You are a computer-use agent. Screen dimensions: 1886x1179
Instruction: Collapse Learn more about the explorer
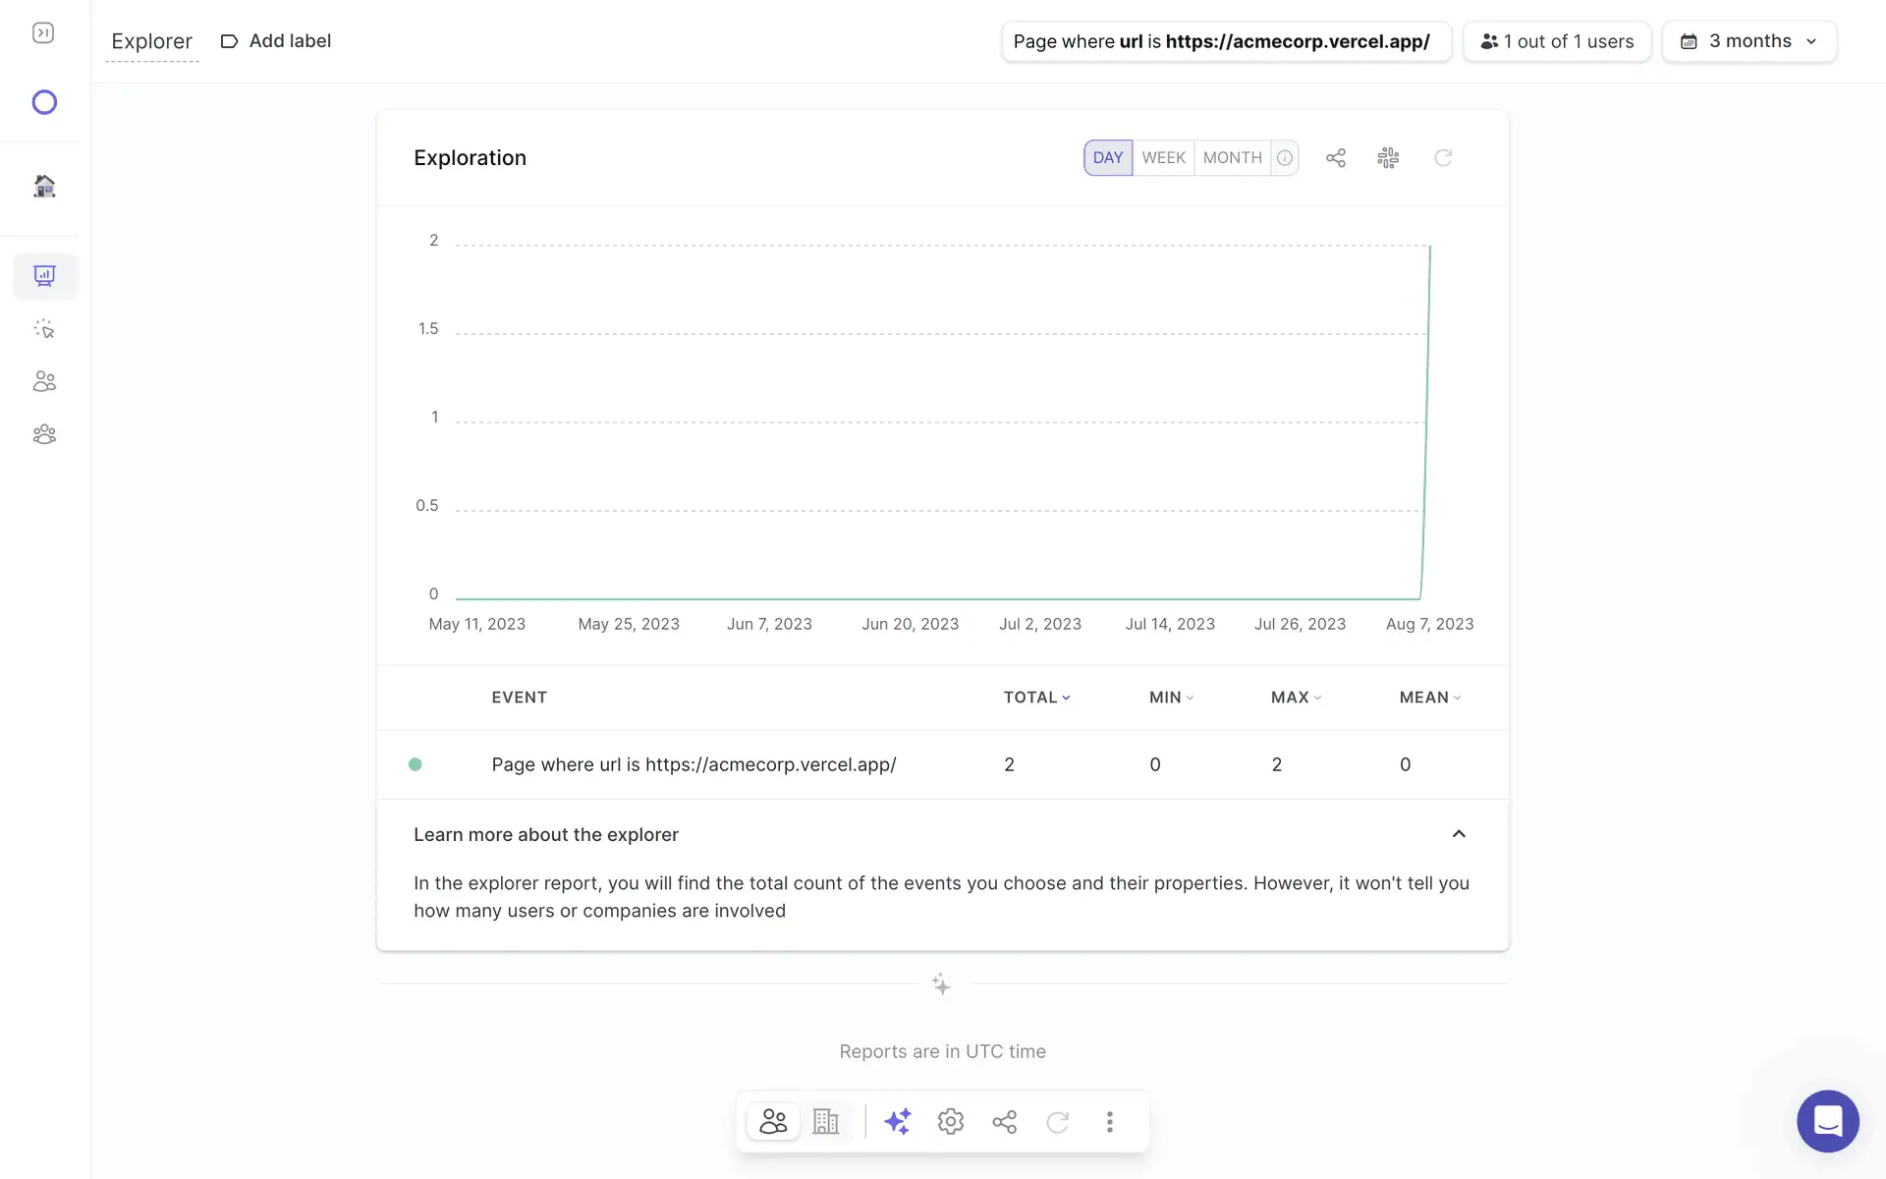pos(1458,834)
